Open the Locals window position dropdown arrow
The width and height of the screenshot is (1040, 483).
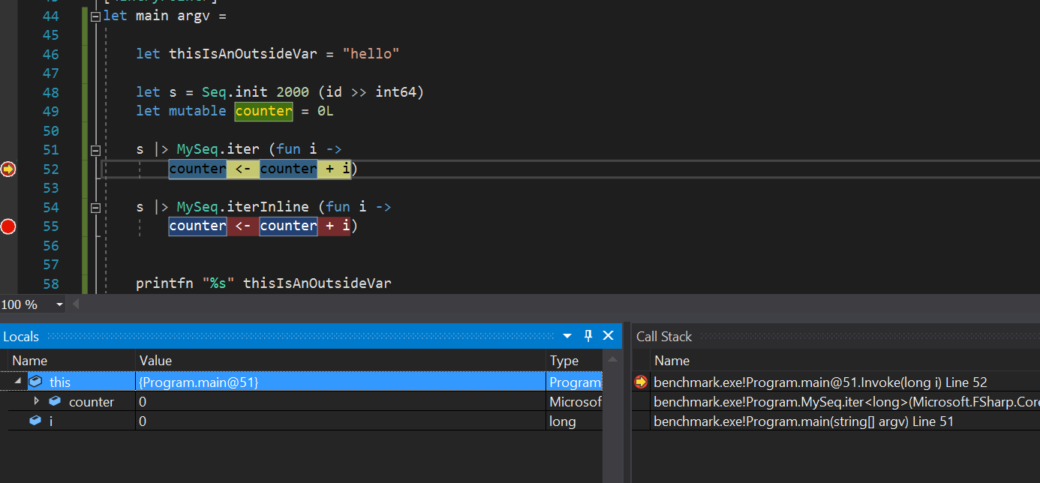pyautogui.click(x=567, y=336)
